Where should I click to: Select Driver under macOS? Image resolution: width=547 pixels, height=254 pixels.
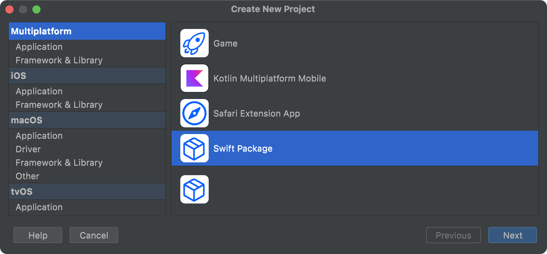[x=87, y=149]
